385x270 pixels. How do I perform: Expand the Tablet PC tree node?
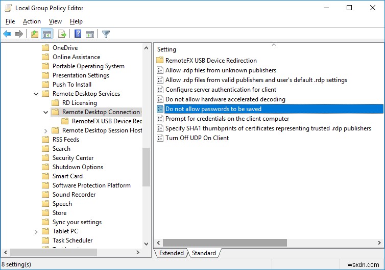pos(36,231)
